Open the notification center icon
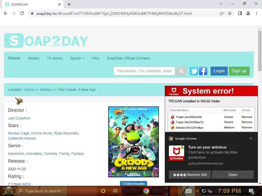The height and width of the screenshot is (196, 262). (x=251, y=191)
